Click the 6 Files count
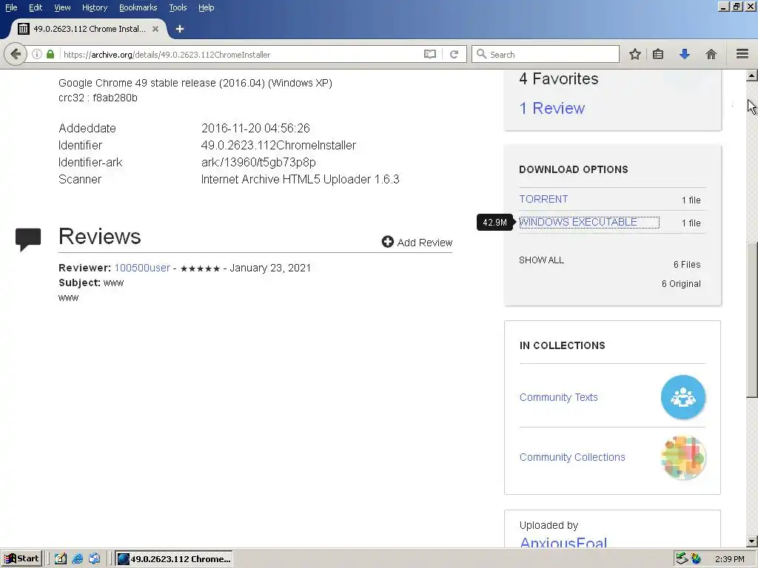The height and width of the screenshot is (568, 758). coord(686,264)
